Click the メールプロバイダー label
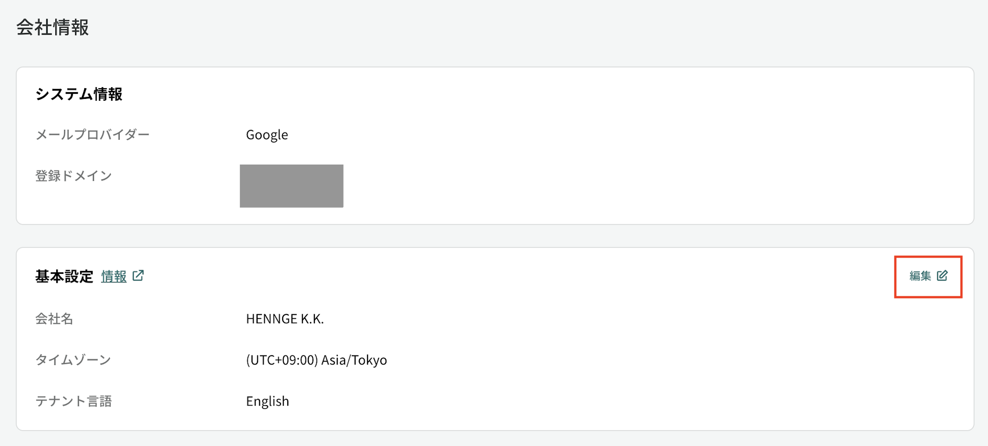This screenshot has width=988, height=446. point(92,134)
